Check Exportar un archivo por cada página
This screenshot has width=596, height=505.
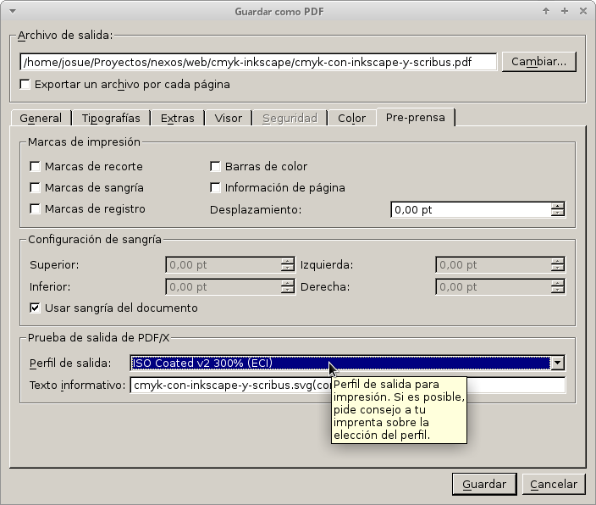25,85
